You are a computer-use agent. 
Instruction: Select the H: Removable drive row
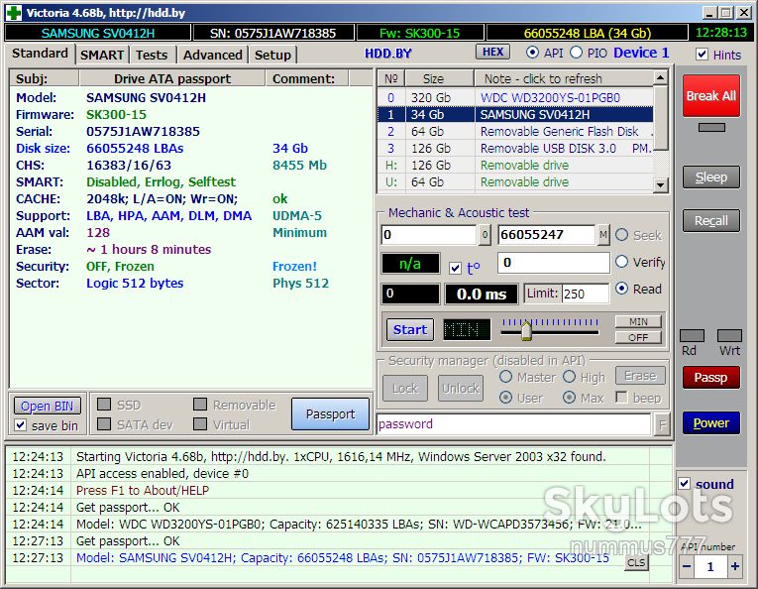[x=515, y=166]
